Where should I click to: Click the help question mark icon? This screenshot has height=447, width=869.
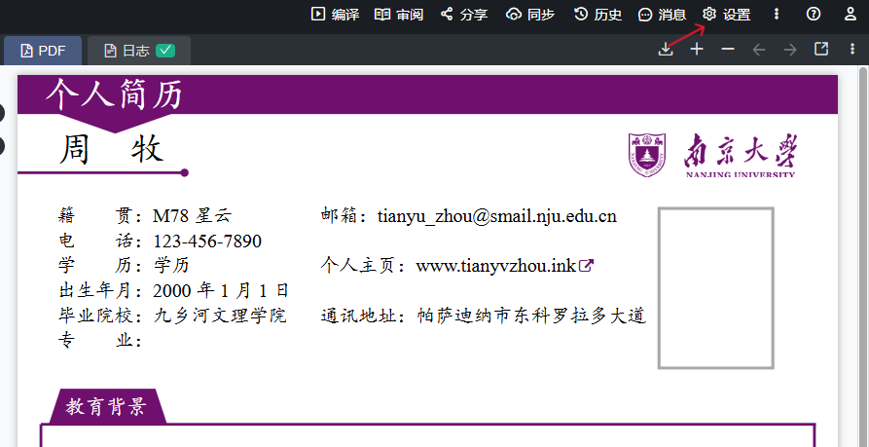814,14
